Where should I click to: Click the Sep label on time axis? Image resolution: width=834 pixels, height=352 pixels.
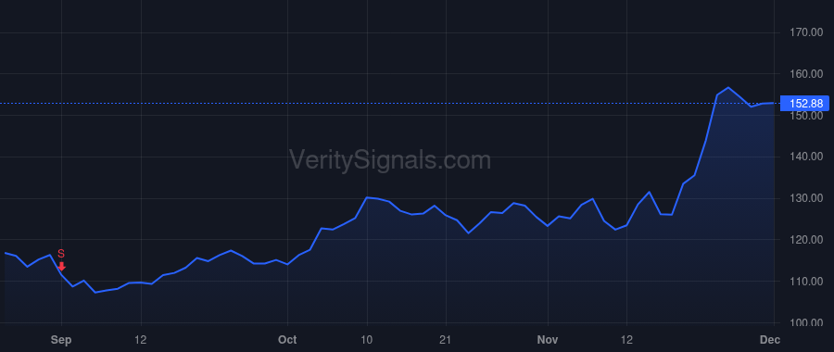pos(61,340)
